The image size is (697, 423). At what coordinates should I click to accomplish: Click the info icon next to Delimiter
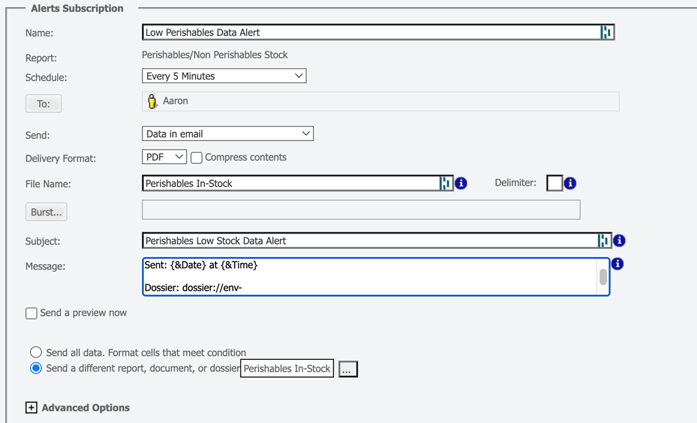tap(570, 183)
